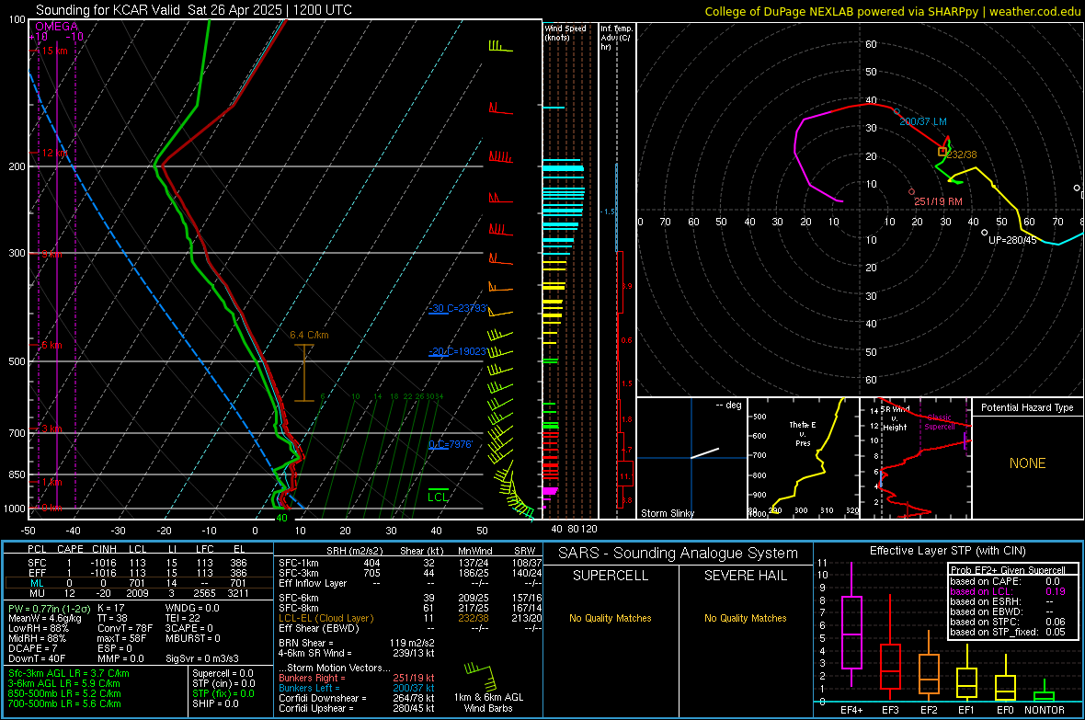Click the SUPERCELL column header

pyautogui.click(x=611, y=576)
